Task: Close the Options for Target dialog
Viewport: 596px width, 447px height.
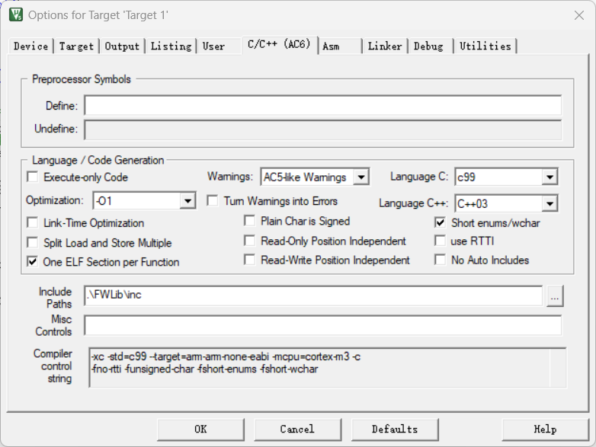Action: 578,14
